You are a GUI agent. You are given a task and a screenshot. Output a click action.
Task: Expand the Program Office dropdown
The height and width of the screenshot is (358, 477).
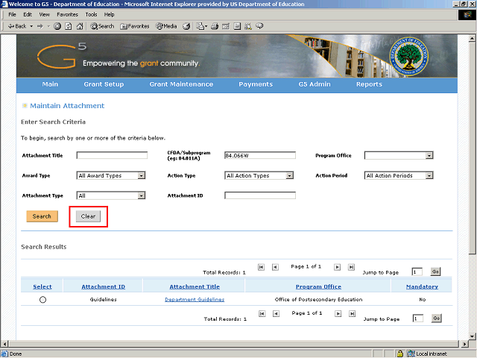429,156
